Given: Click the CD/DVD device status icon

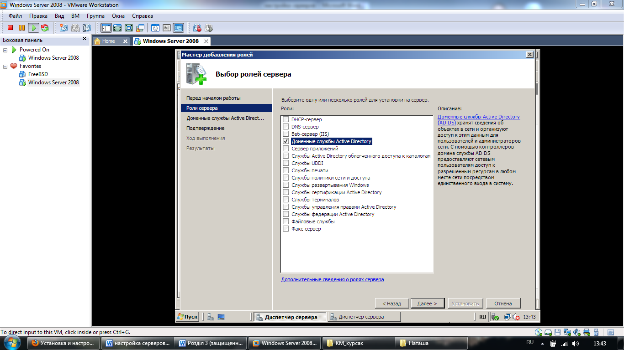Looking at the screenshot, I should pyautogui.click(x=539, y=332).
